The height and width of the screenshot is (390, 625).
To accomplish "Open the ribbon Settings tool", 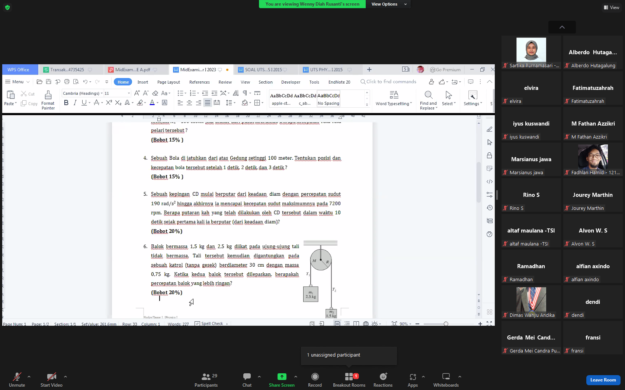I will coord(472,99).
